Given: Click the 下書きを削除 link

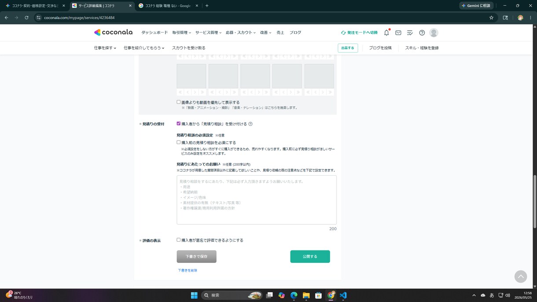Looking at the screenshot, I should (188, 270).
